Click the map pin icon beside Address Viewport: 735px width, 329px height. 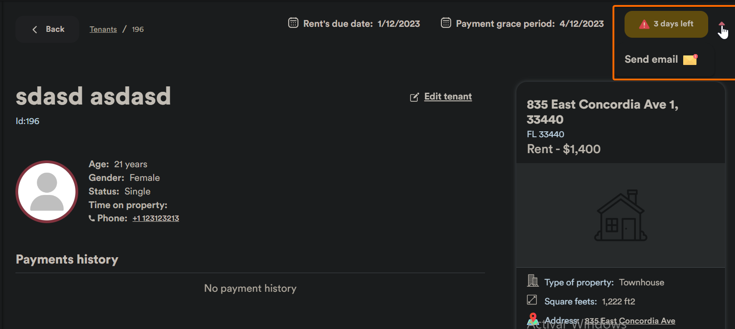point(533,319)
